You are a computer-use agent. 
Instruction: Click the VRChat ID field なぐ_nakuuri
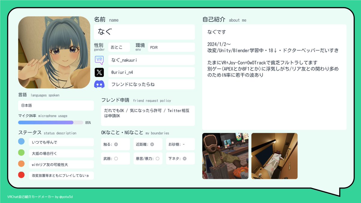152,60
